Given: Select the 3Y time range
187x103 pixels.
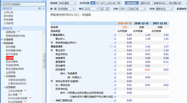Looking at the screenshot, I should point(93,3).
